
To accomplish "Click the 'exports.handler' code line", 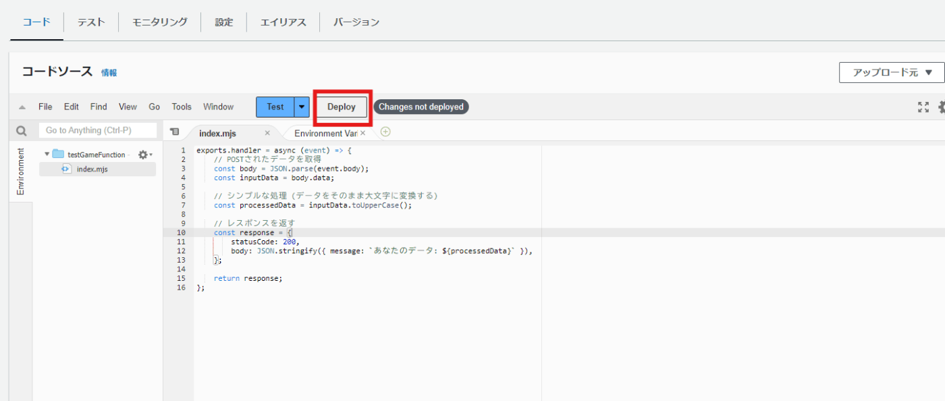I will click(x=274, y=150).
